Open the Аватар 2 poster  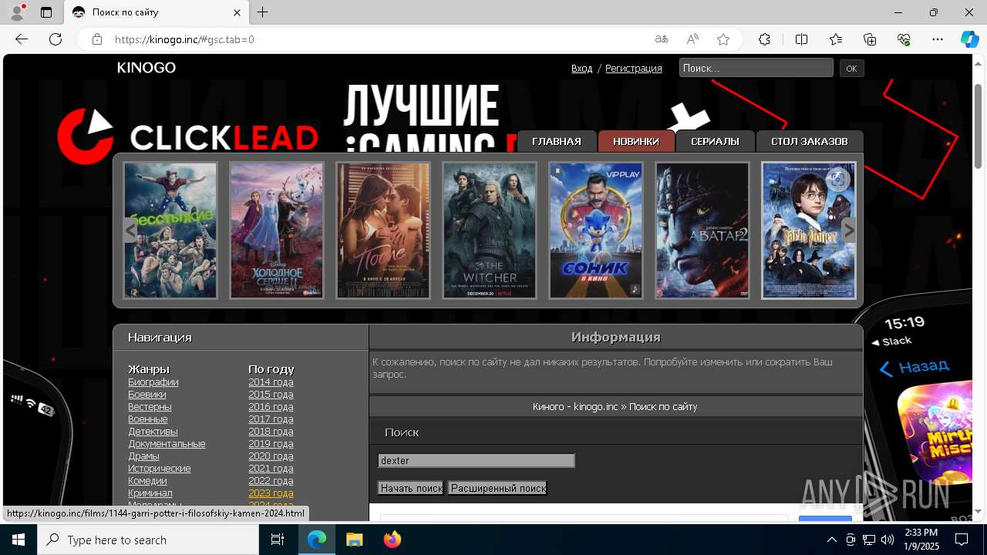click(x=702, y=230)
